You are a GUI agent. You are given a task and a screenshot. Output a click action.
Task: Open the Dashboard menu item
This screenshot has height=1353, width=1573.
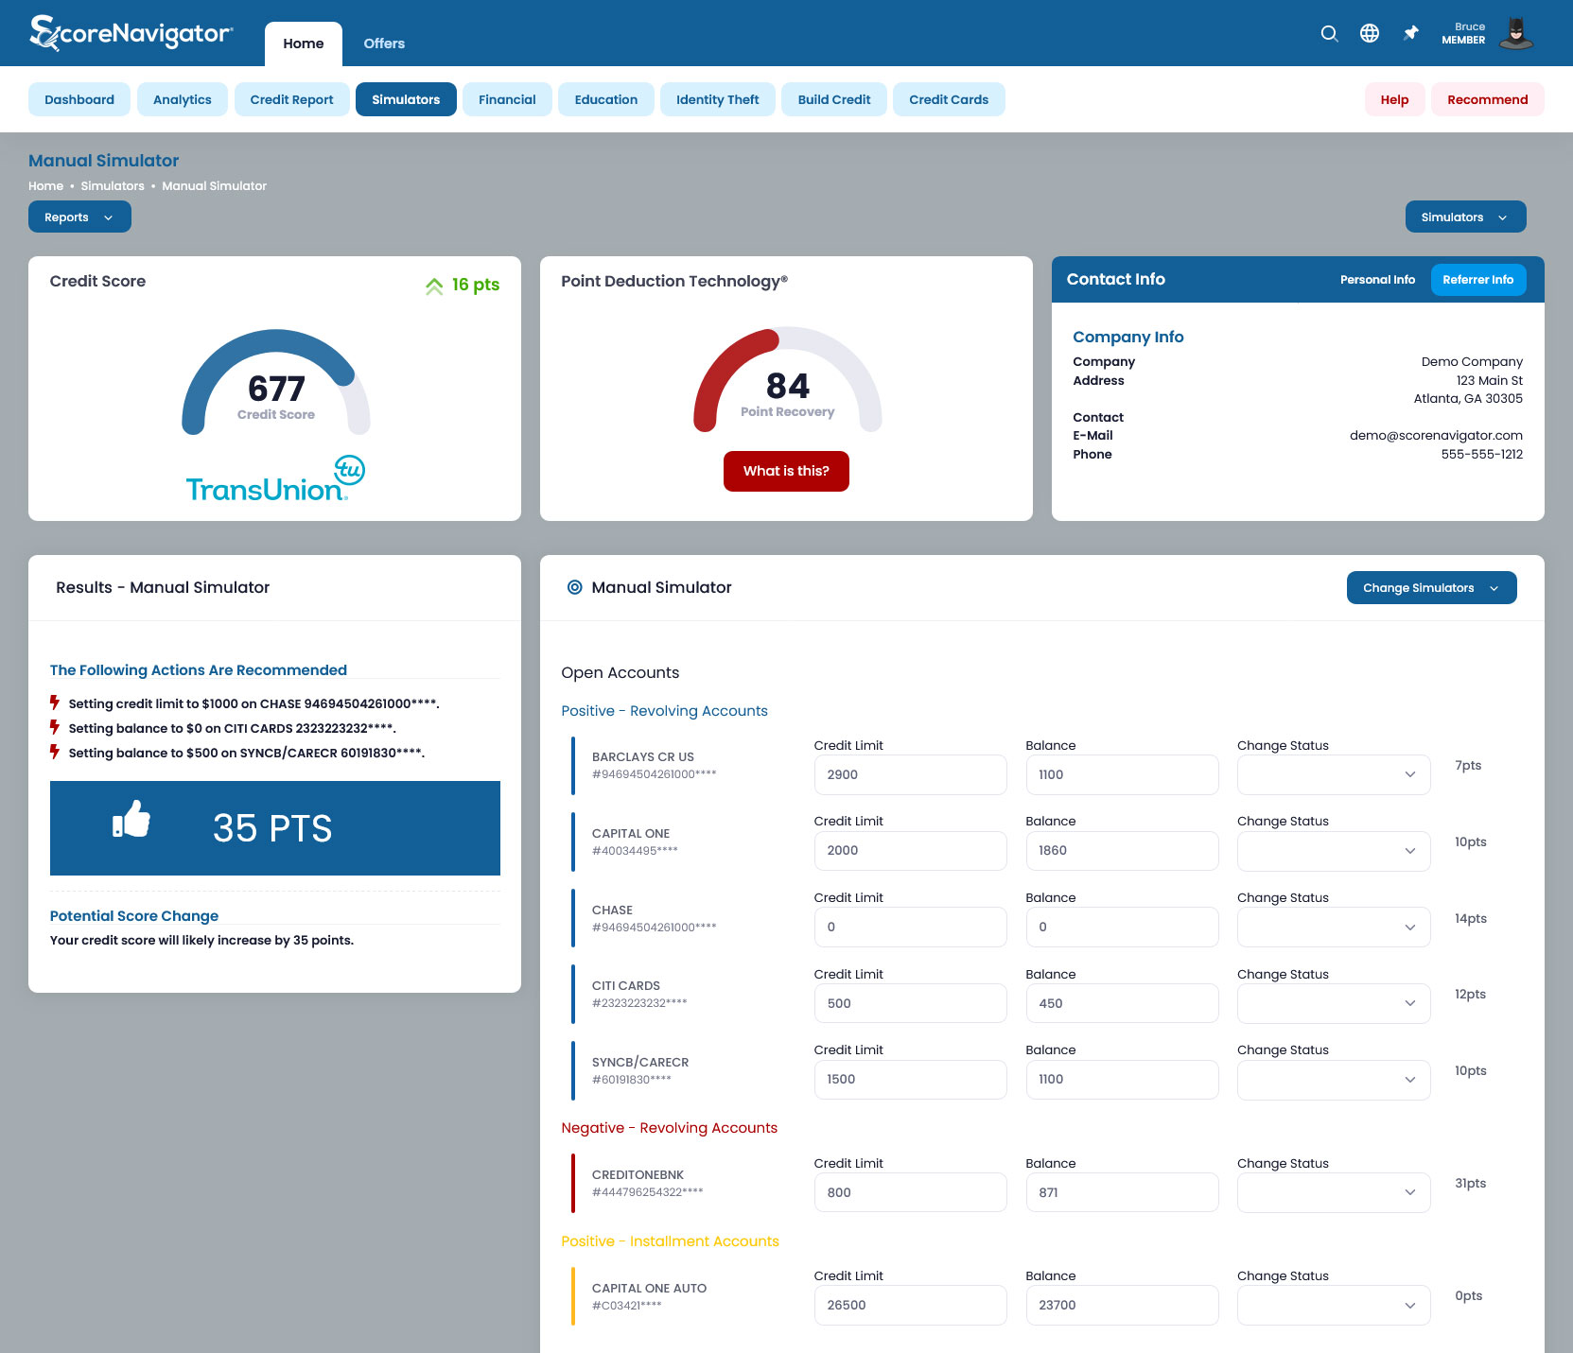point(79,99)
